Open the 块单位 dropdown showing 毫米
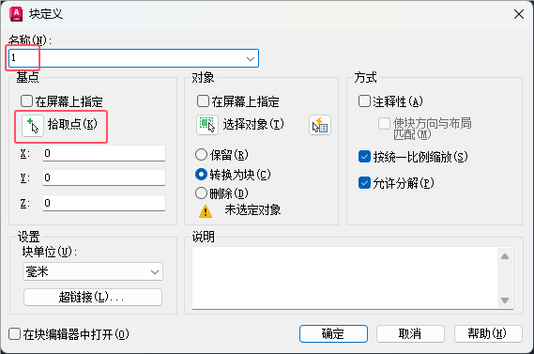This screenshot has height=354, width=534. [93, 271]
